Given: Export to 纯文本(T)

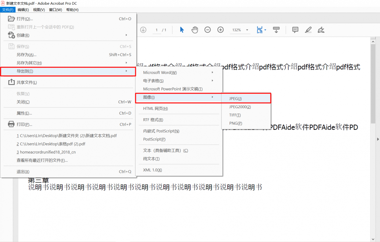Looking at the screenshot, I should pos(179,159).
